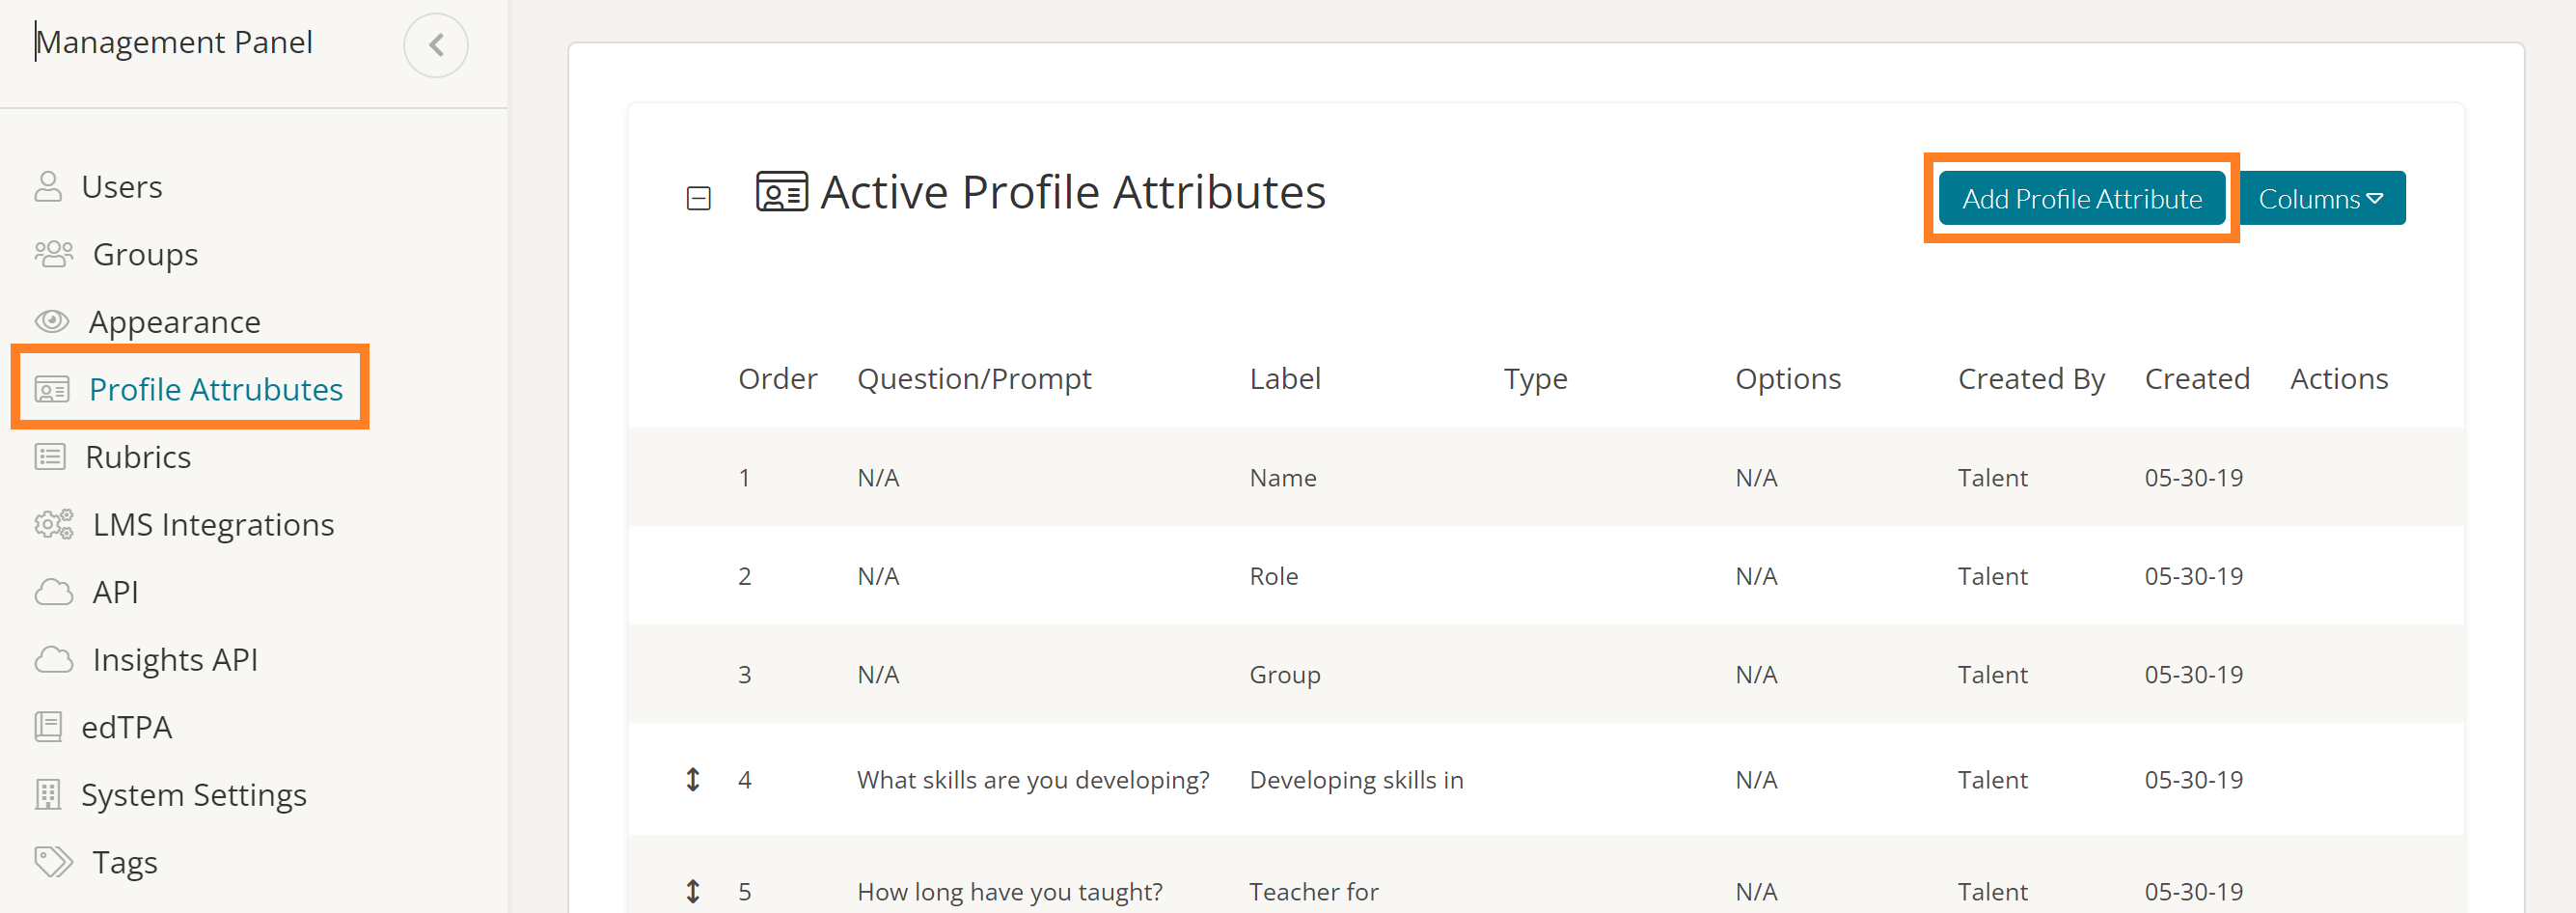Open the Tags menu item
Screen dimensions: 2576x913
point(125,863)
